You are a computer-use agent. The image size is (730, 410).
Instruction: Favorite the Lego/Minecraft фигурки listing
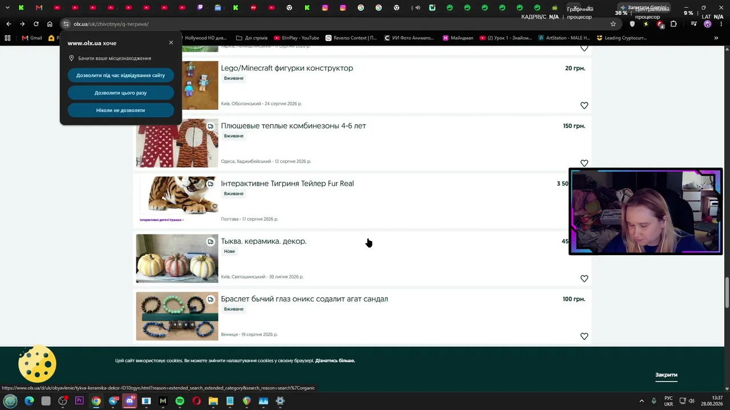pyautogui.click(x=584, y=105)
